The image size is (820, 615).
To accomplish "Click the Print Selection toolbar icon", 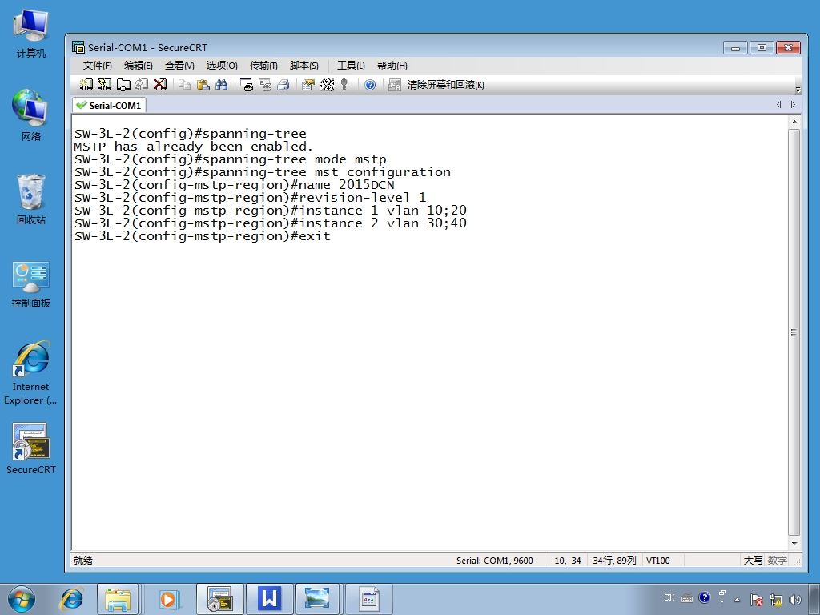I will (x=265, y=85).
